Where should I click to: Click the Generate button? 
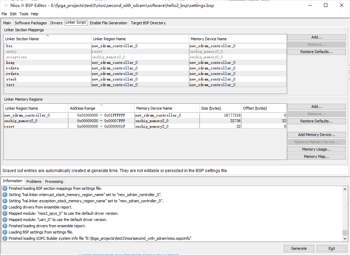point(299,248)
